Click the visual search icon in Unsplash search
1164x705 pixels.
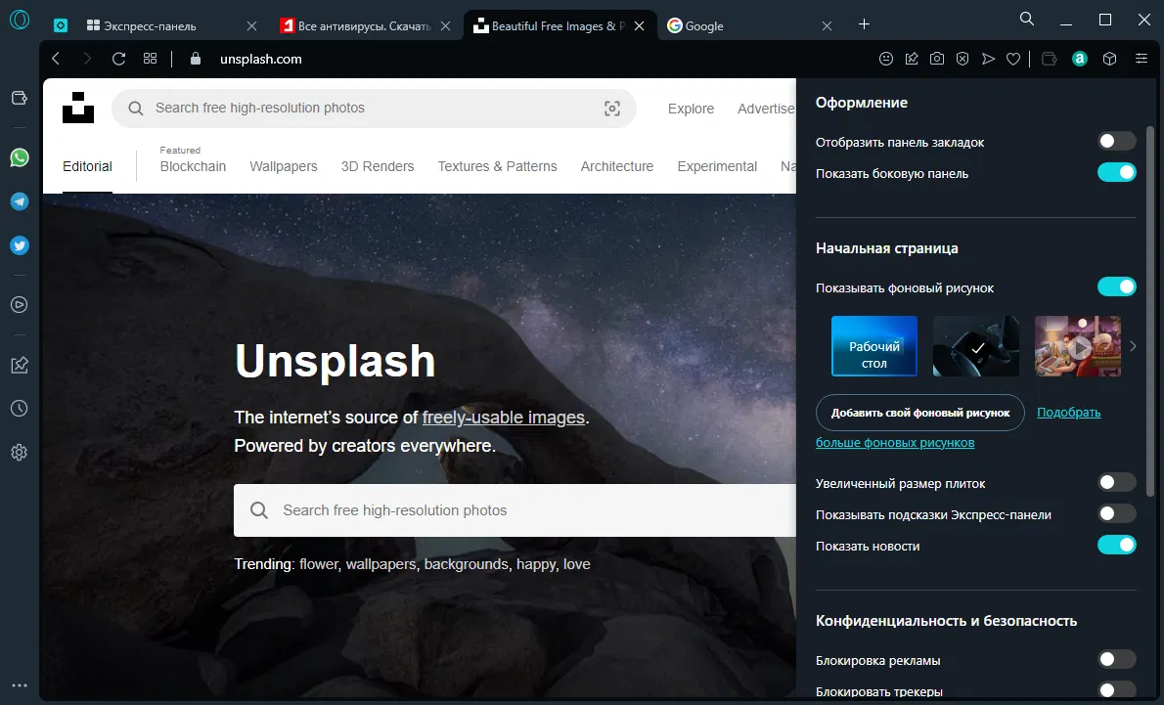point(612,109)
